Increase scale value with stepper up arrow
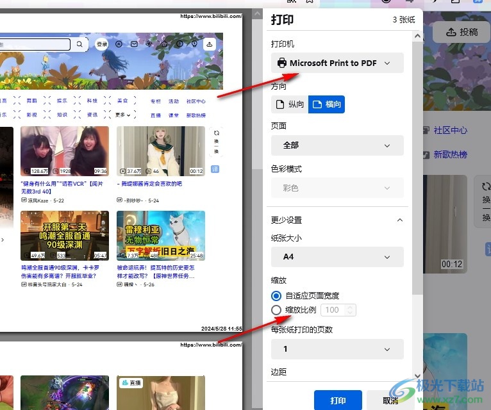This screenshot has width=491, height=410. coord(350,307)
